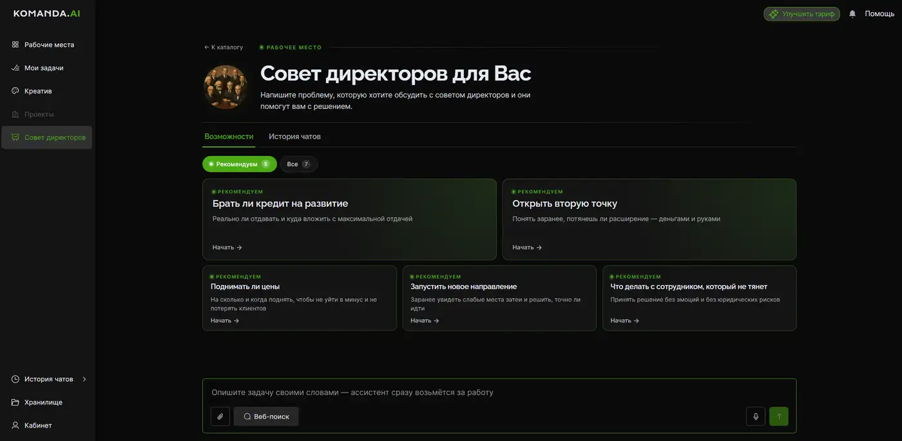The image size is (902, 441).
Task: Go back via К каталогу link
Action: pos(224,47)
